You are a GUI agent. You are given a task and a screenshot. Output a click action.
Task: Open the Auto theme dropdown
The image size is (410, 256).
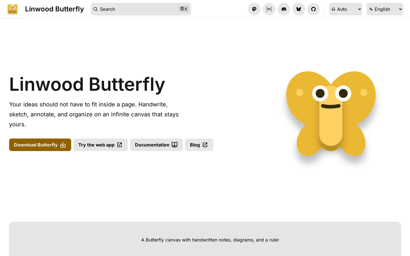click(346, 9)
